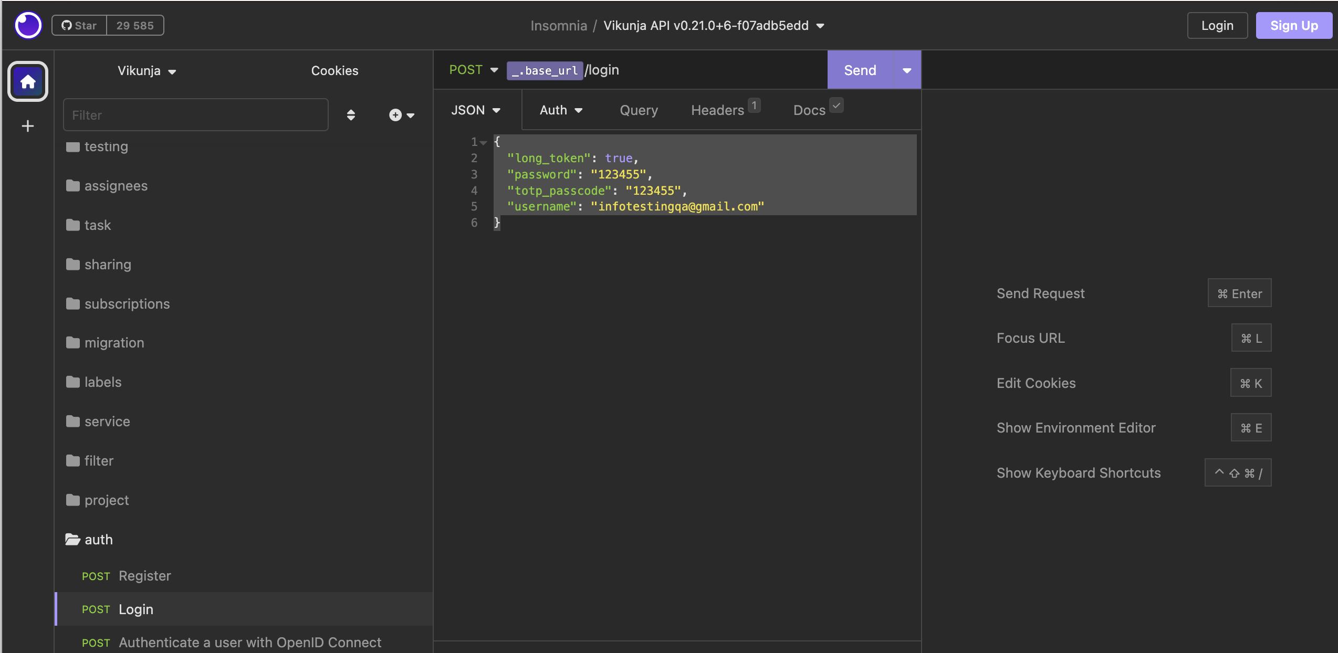Click the GitHub Star button

79,25
